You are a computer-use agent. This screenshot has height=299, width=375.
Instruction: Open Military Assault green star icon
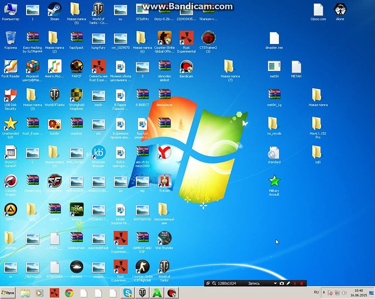coord(274,185)
